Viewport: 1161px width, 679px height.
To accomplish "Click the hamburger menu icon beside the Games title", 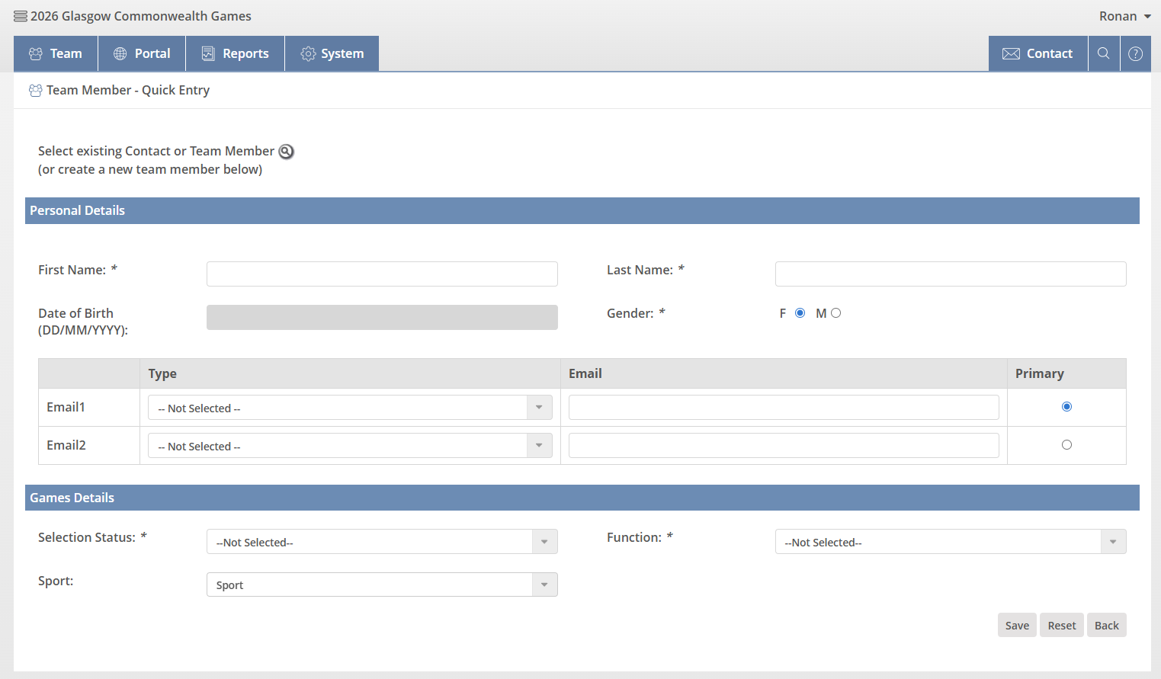I will point(21,16).
